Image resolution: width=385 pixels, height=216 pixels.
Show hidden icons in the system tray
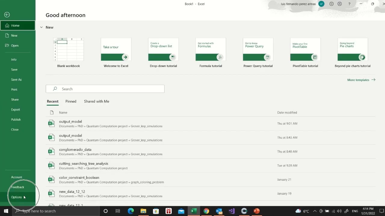315,211
